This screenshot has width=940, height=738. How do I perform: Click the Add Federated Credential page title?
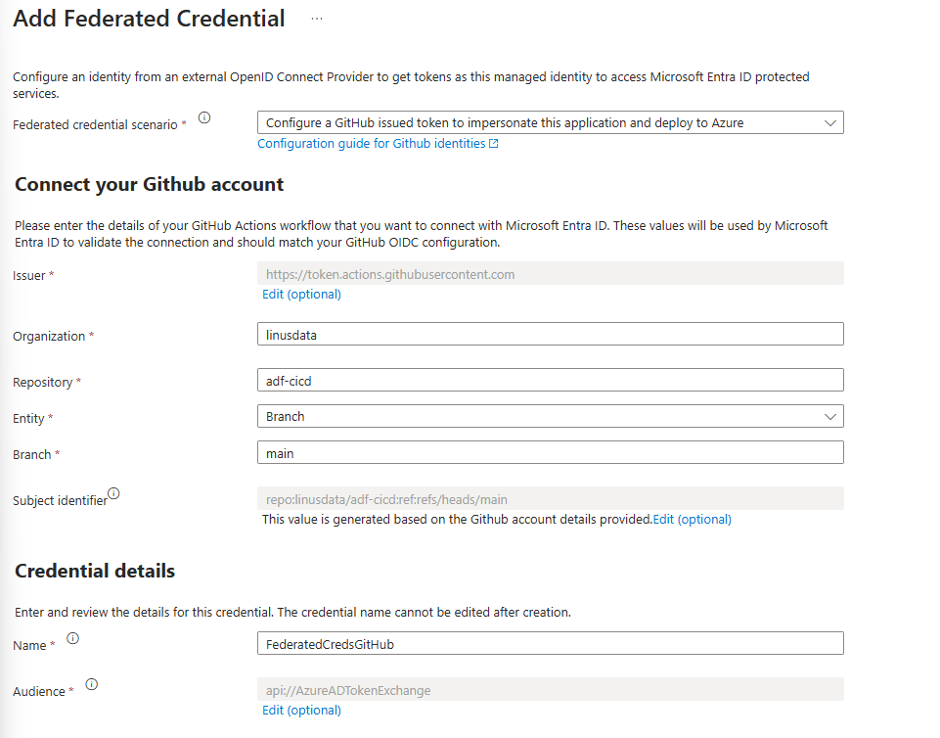pos(150,19)
